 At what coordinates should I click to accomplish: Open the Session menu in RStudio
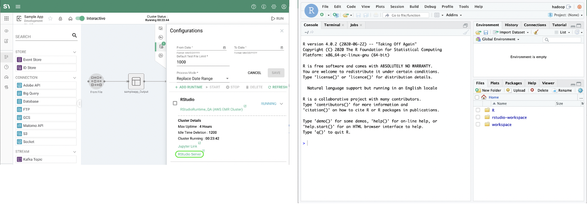[397, 7]
